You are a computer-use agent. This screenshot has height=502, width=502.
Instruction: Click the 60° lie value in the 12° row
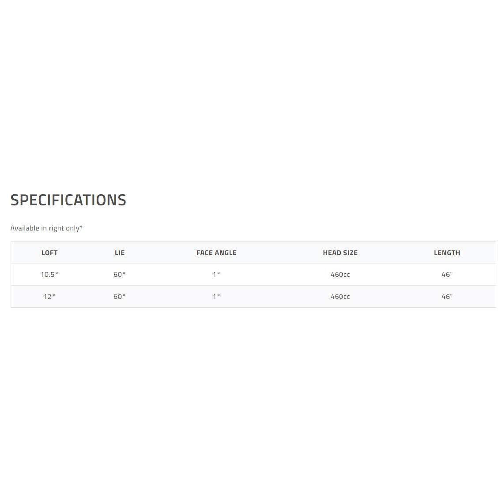pos(120,297)
